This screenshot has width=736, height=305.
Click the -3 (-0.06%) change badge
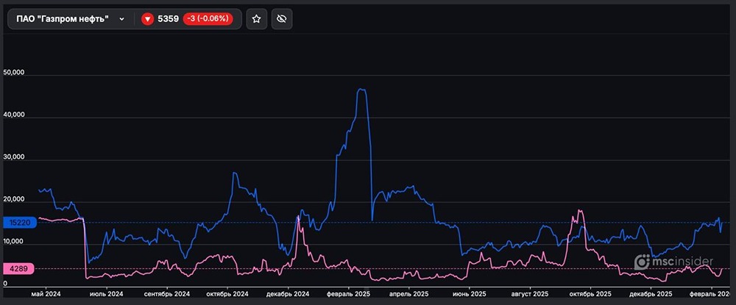click(212, 19)
